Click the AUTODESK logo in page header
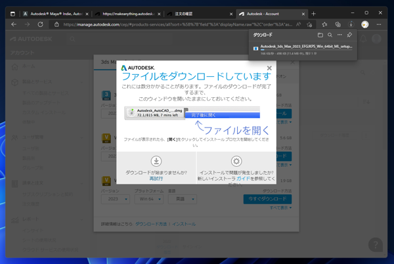 pyautogui.click(x=31, y=39)
